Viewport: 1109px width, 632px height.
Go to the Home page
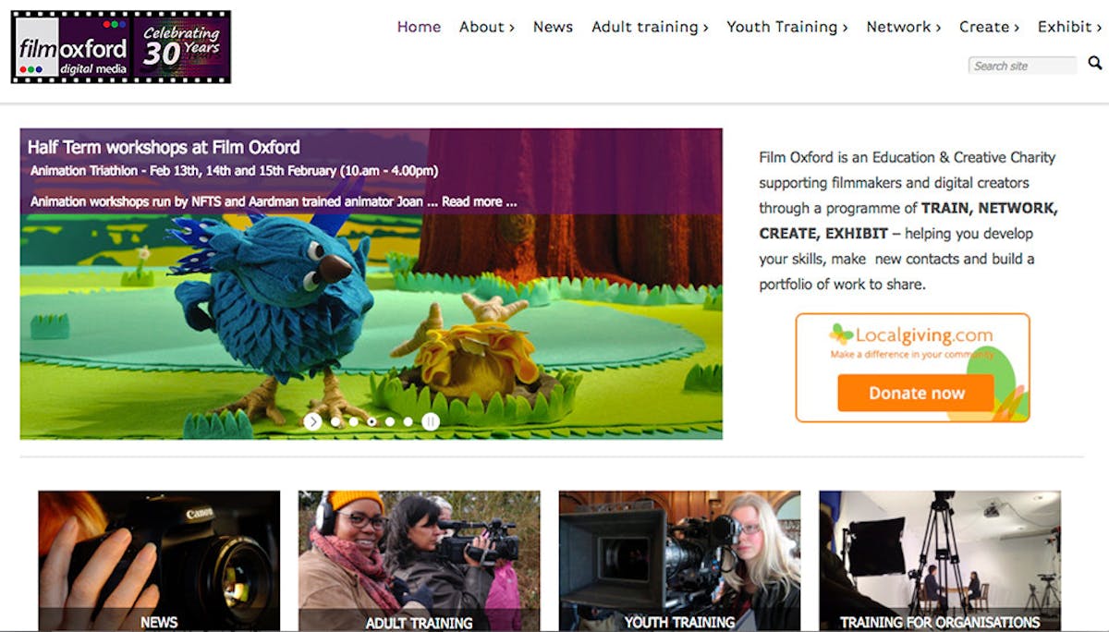419,27
